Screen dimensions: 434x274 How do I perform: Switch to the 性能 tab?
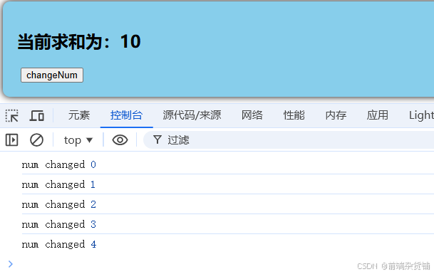(294, 115)
